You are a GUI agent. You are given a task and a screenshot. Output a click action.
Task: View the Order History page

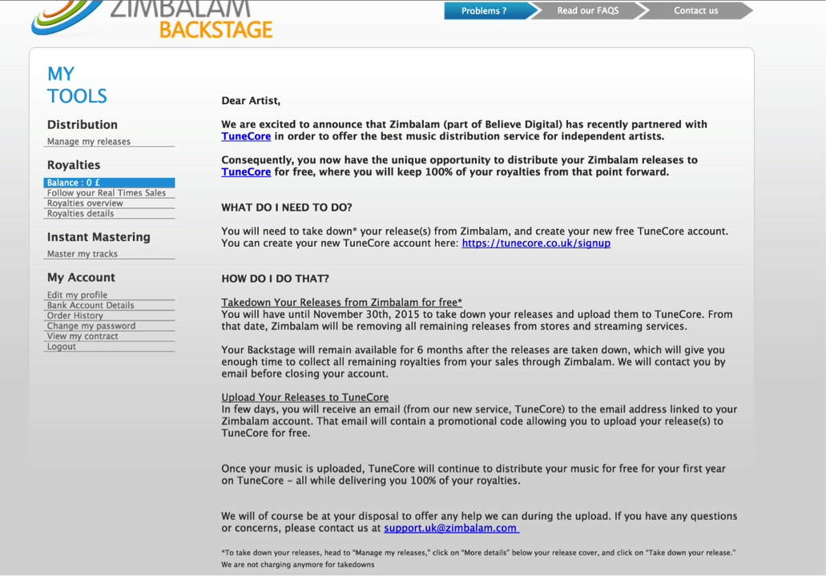coord(75,315)
